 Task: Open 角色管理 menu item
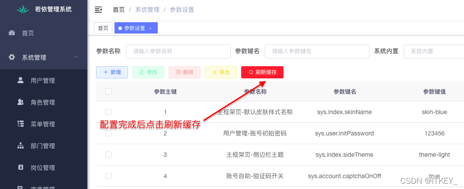tap(44, 102)
